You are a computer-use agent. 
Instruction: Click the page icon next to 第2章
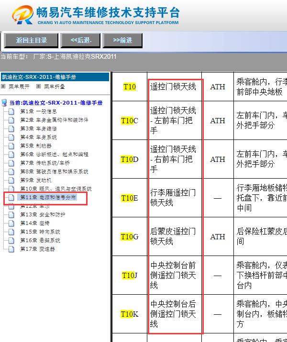11,120
